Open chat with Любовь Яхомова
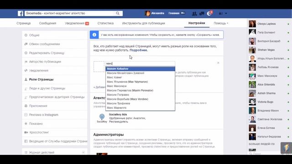The height and width of the screenshot is (164, 292). [x=269, y=67]
